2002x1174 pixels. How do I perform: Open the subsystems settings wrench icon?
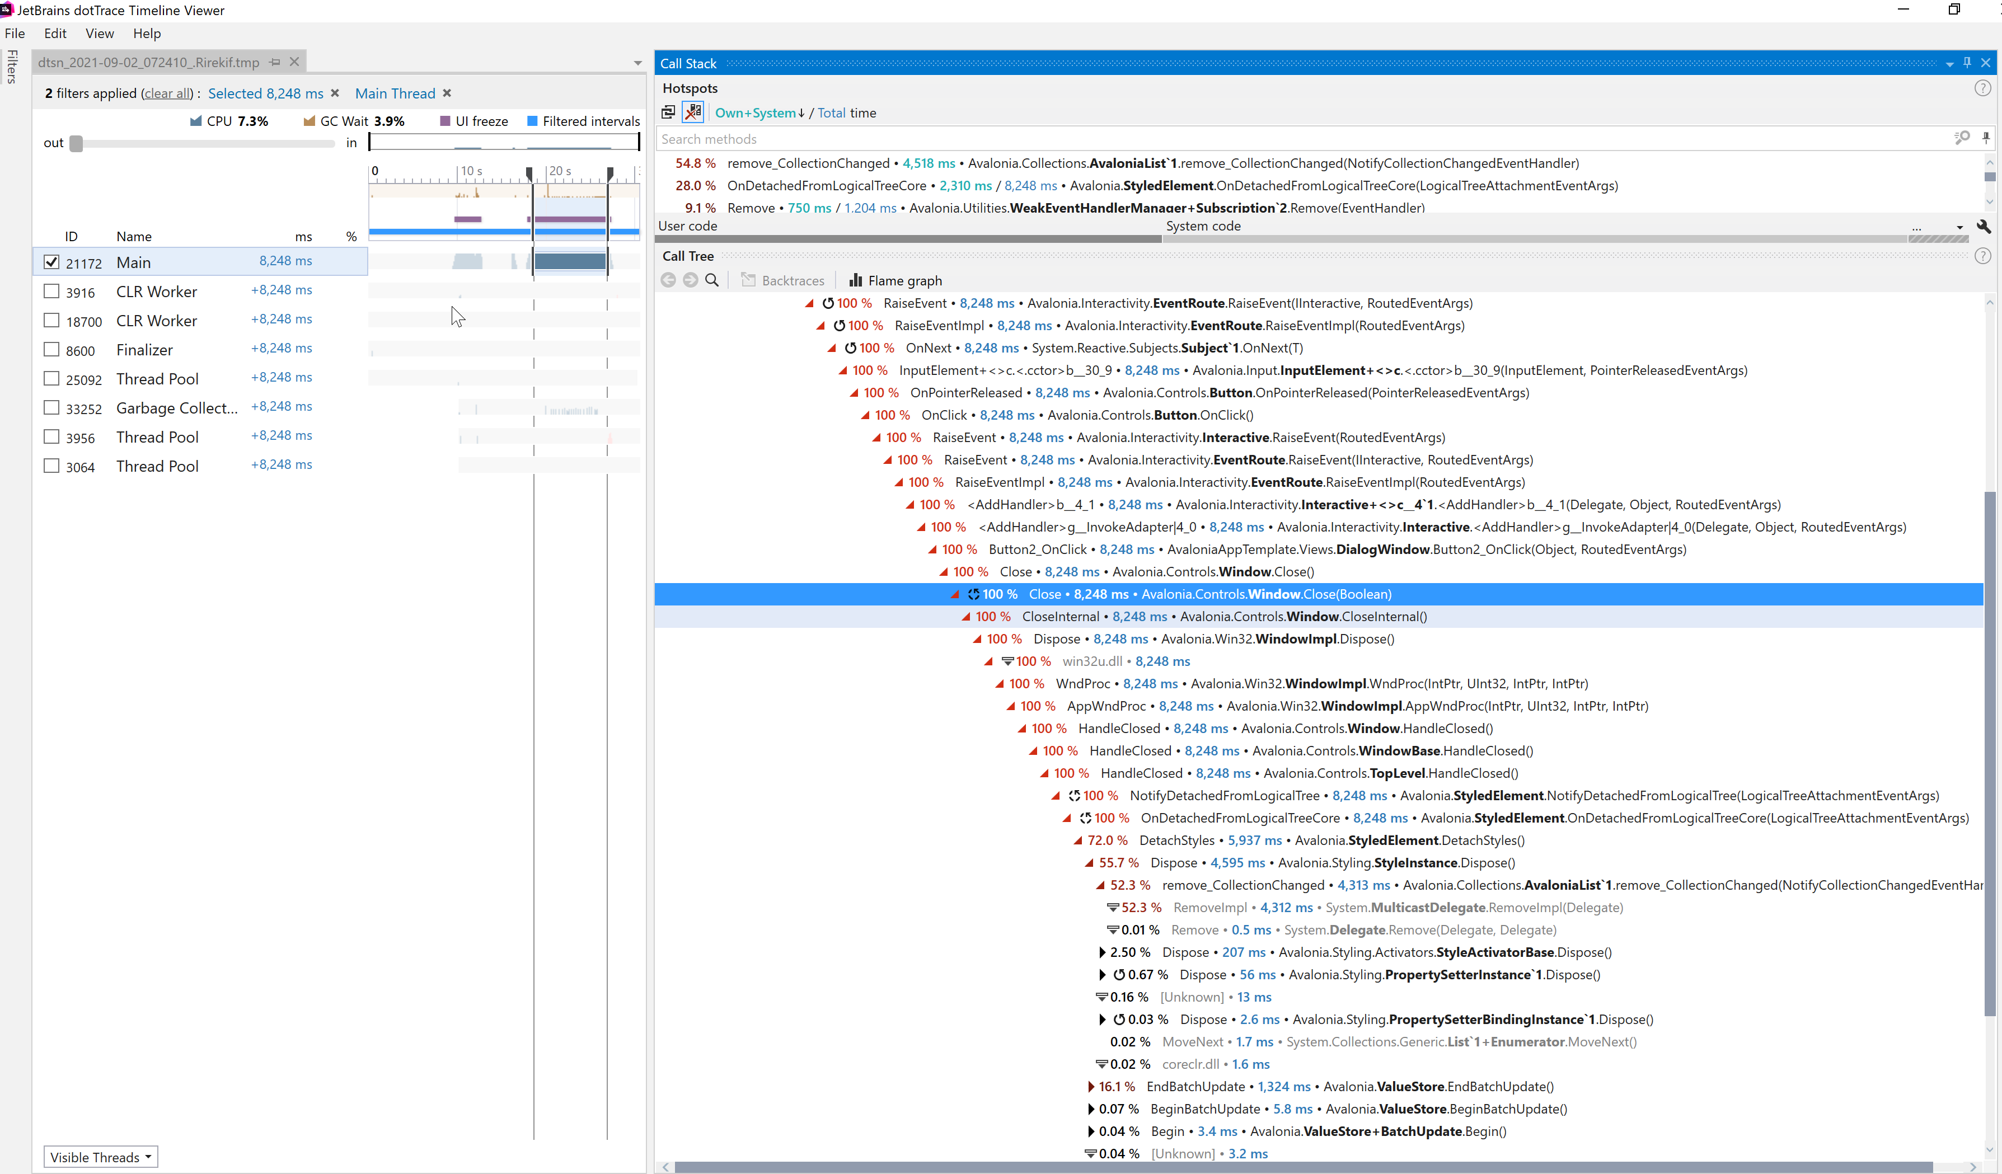coord(1984,227)
